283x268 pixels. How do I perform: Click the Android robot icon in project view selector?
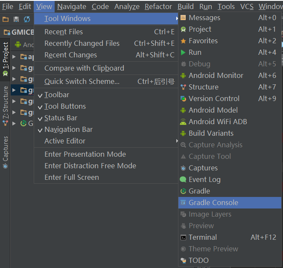18,45
